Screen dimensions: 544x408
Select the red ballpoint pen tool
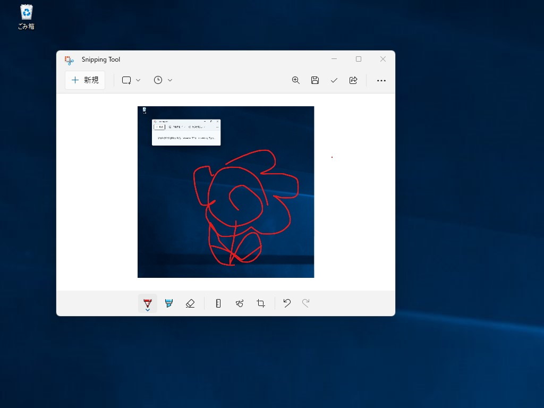148,303
